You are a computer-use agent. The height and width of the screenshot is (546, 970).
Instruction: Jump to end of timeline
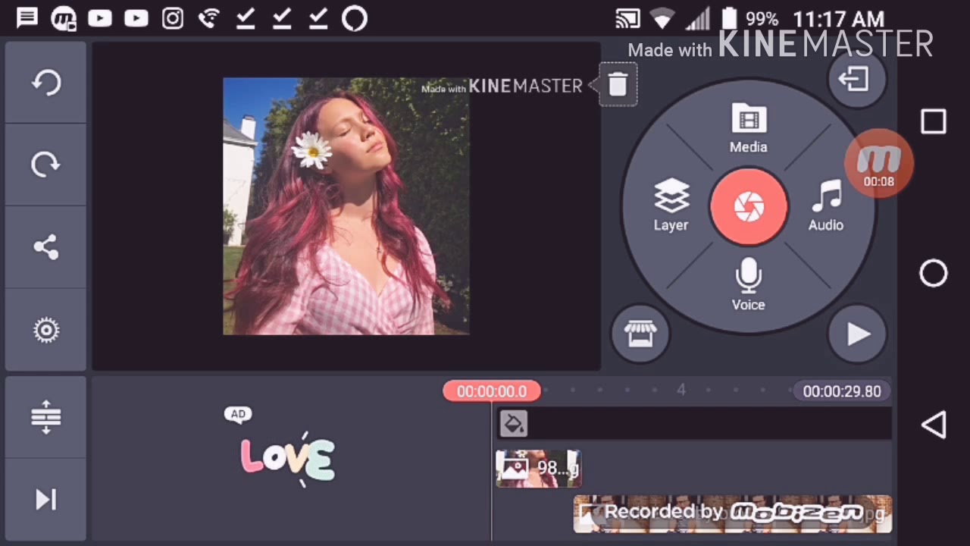coord(45,499)
